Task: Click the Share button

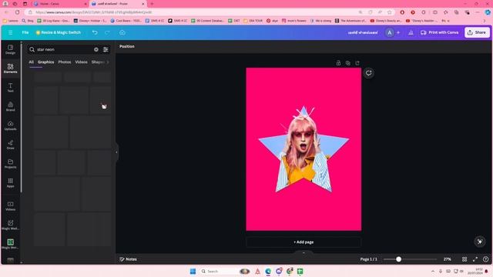Action: point(477,32)
